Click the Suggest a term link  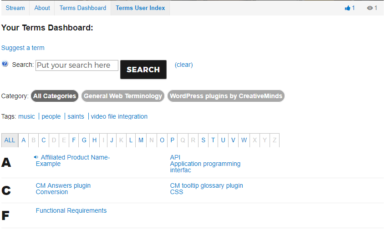pyautogui.click(x=23, y=48)
